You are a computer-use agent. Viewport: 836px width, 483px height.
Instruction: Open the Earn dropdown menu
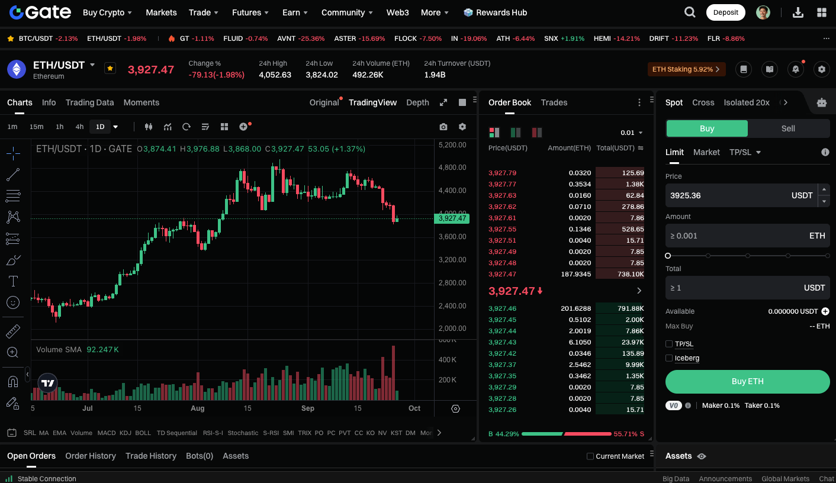pyautogui.click(x=295, y=12)
